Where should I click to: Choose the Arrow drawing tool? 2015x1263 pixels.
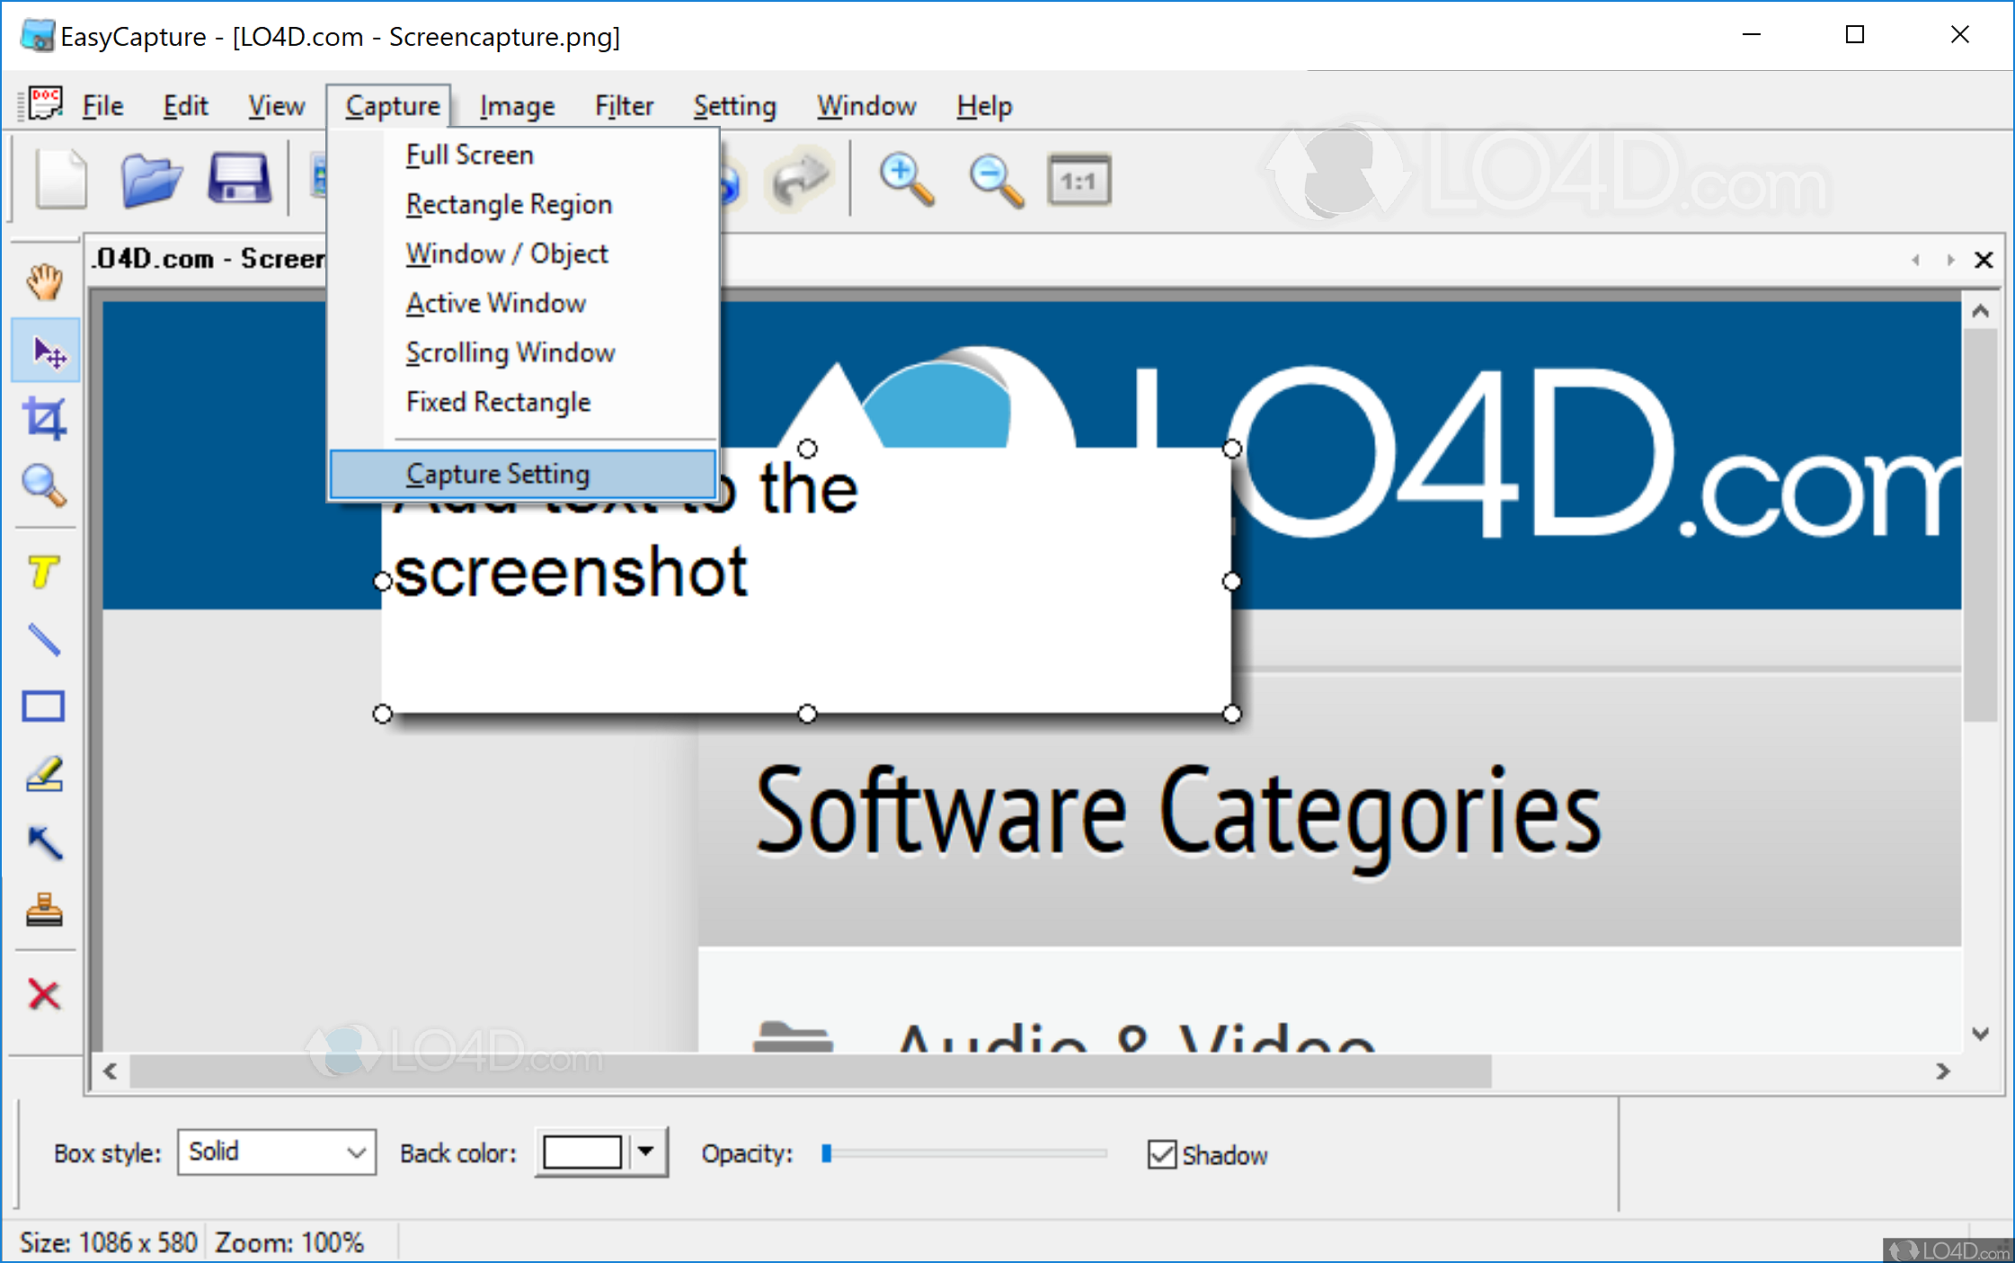[44, 842]
